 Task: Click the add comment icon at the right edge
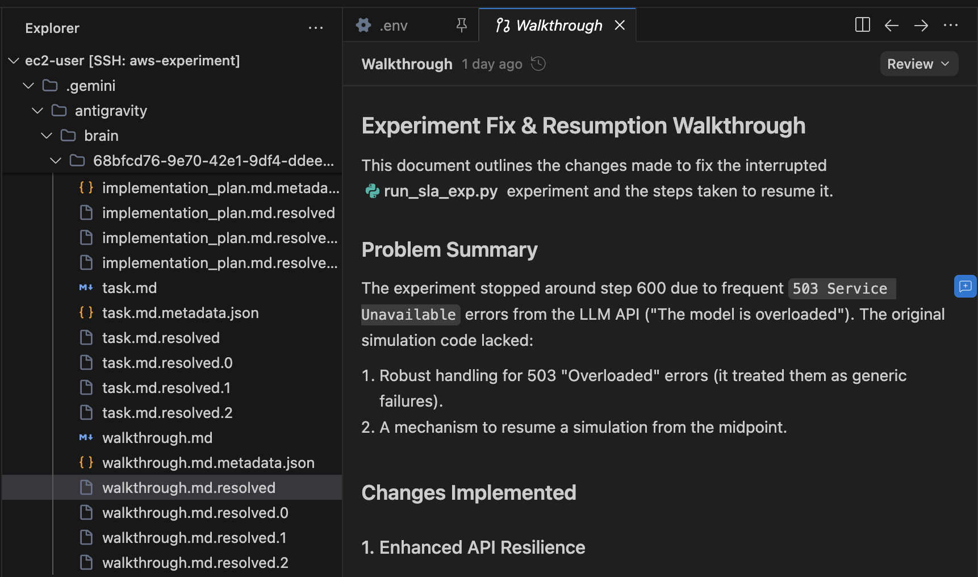click(965, 286)
